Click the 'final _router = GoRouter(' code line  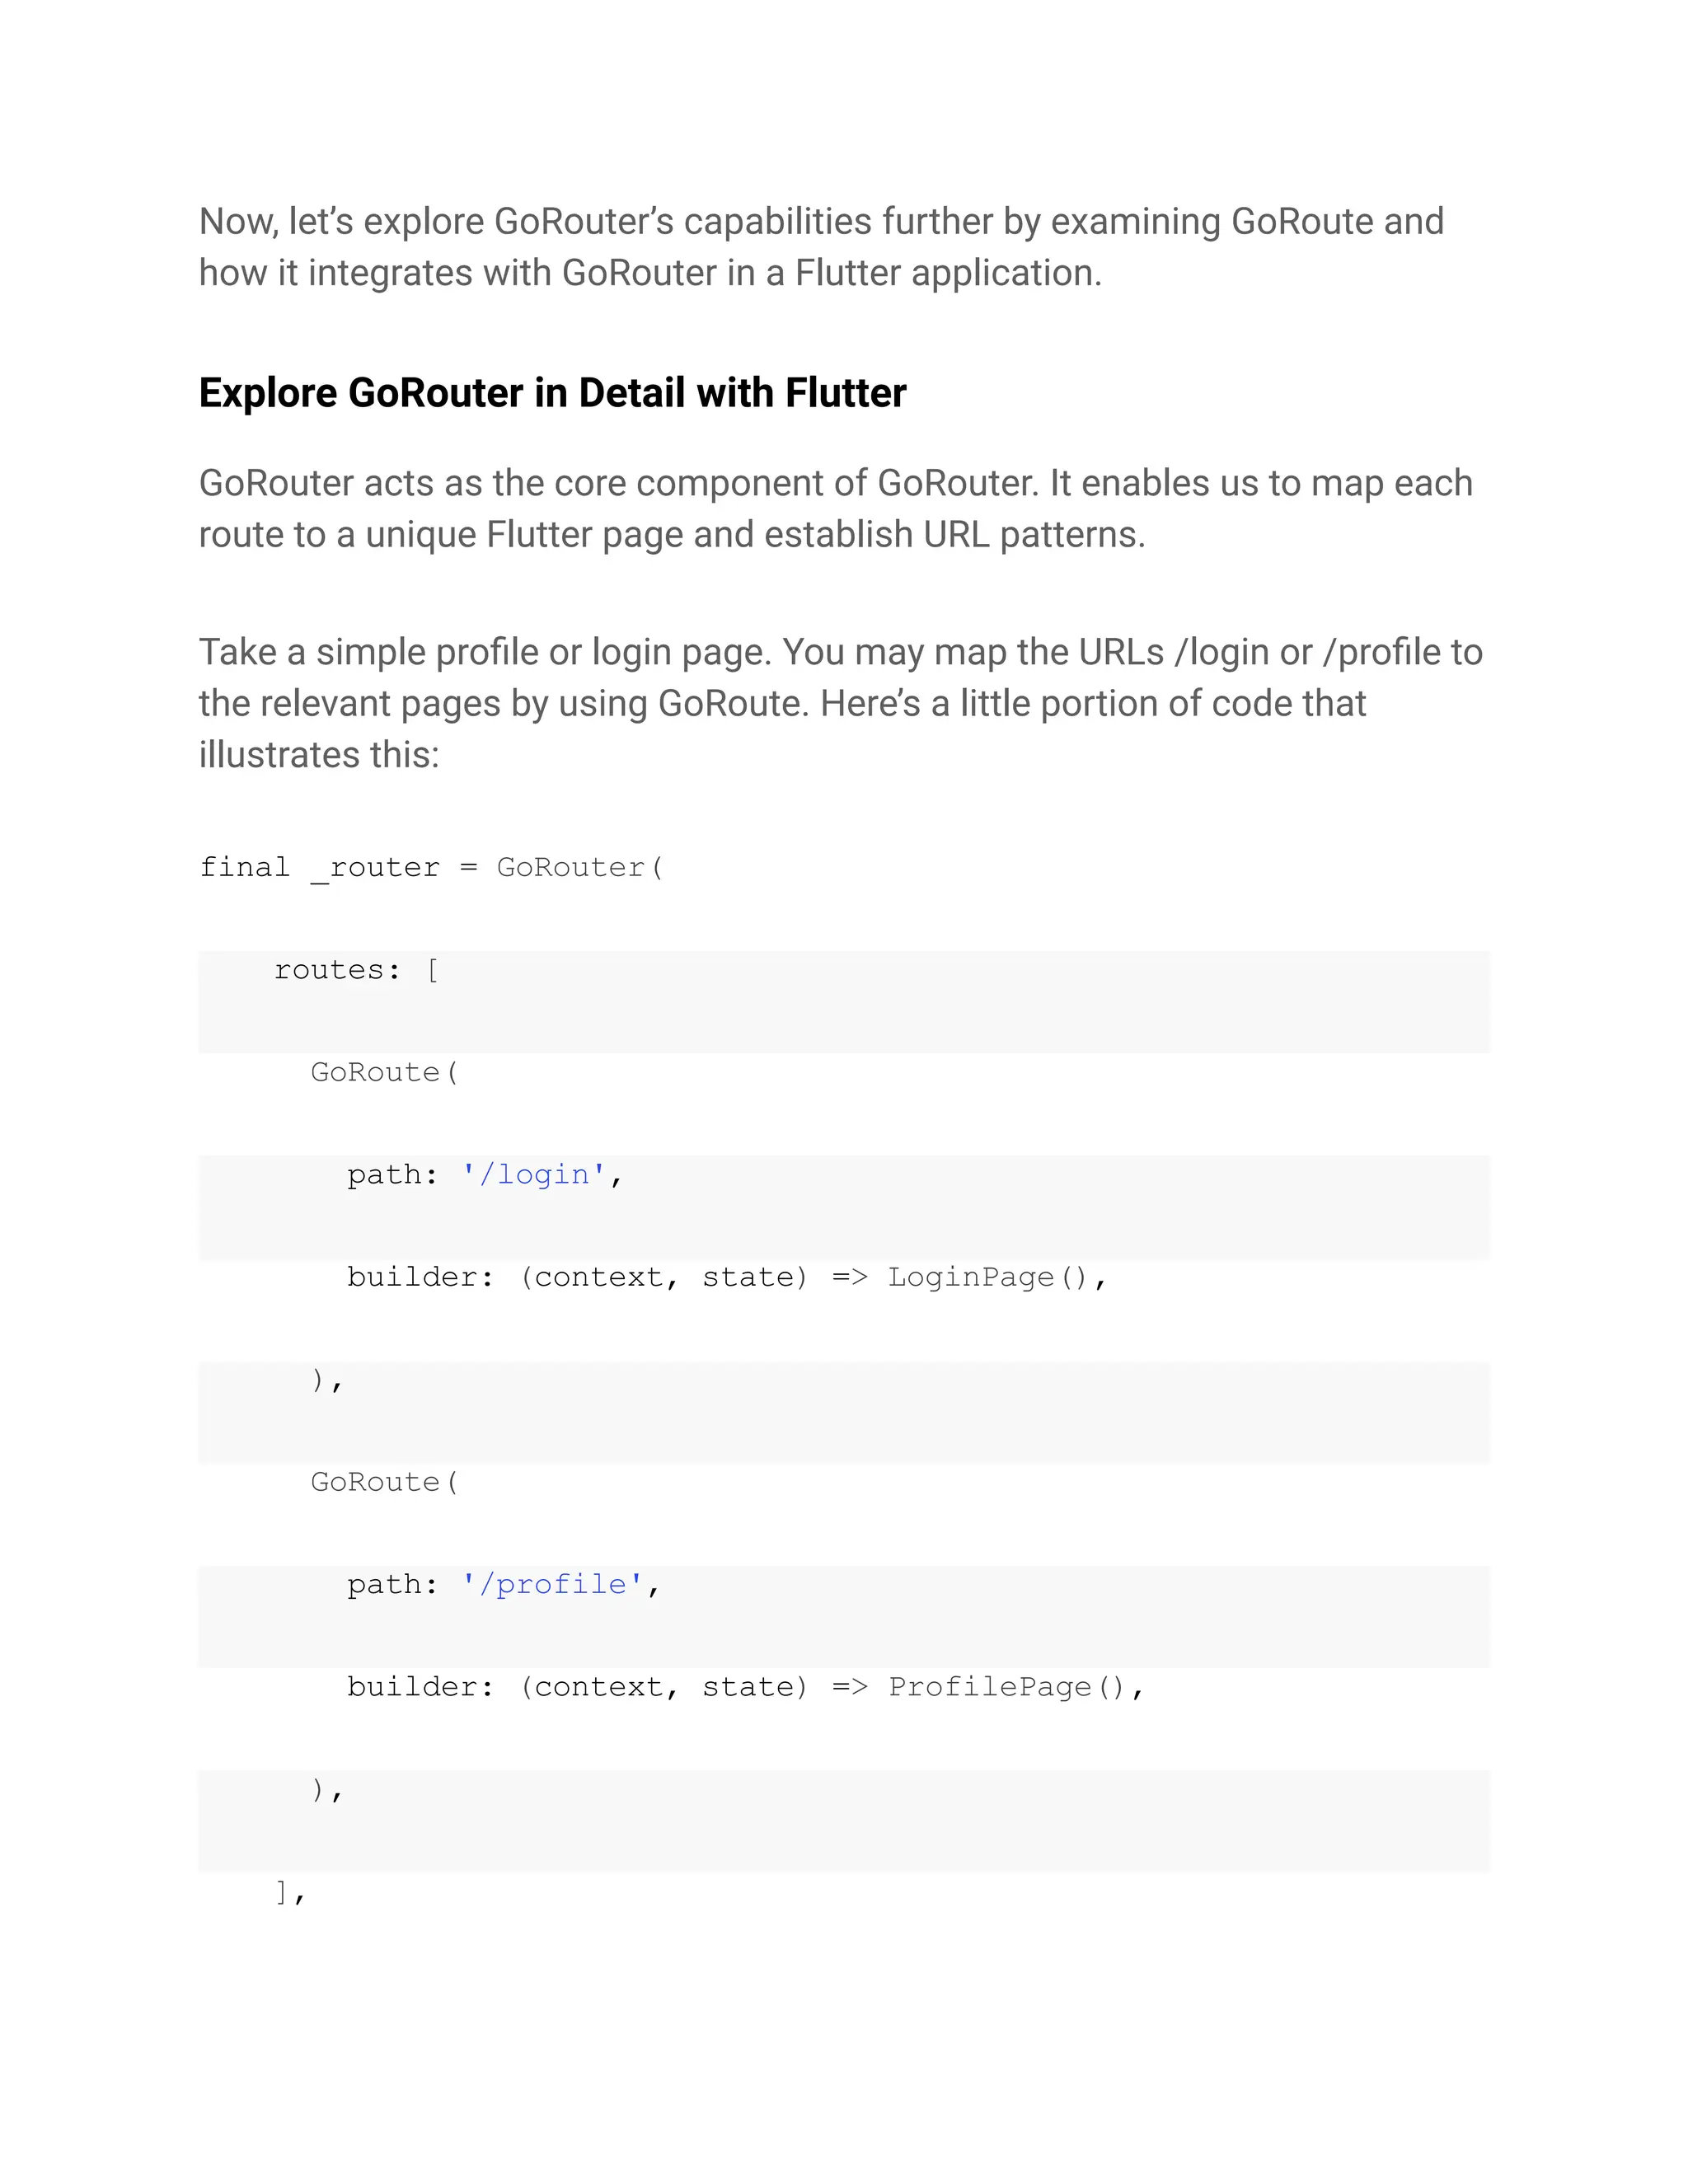pyautogui.click(x=430, y=867)
